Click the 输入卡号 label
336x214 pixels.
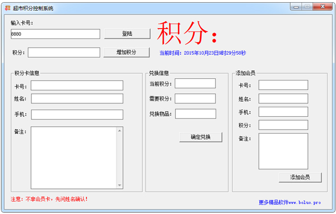[x=22, y=23]
